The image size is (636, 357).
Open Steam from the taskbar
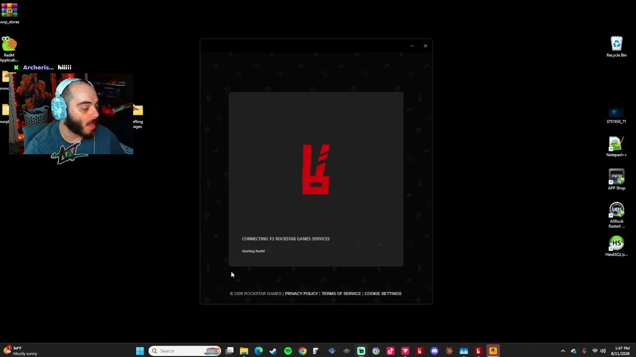pos(273,351)
